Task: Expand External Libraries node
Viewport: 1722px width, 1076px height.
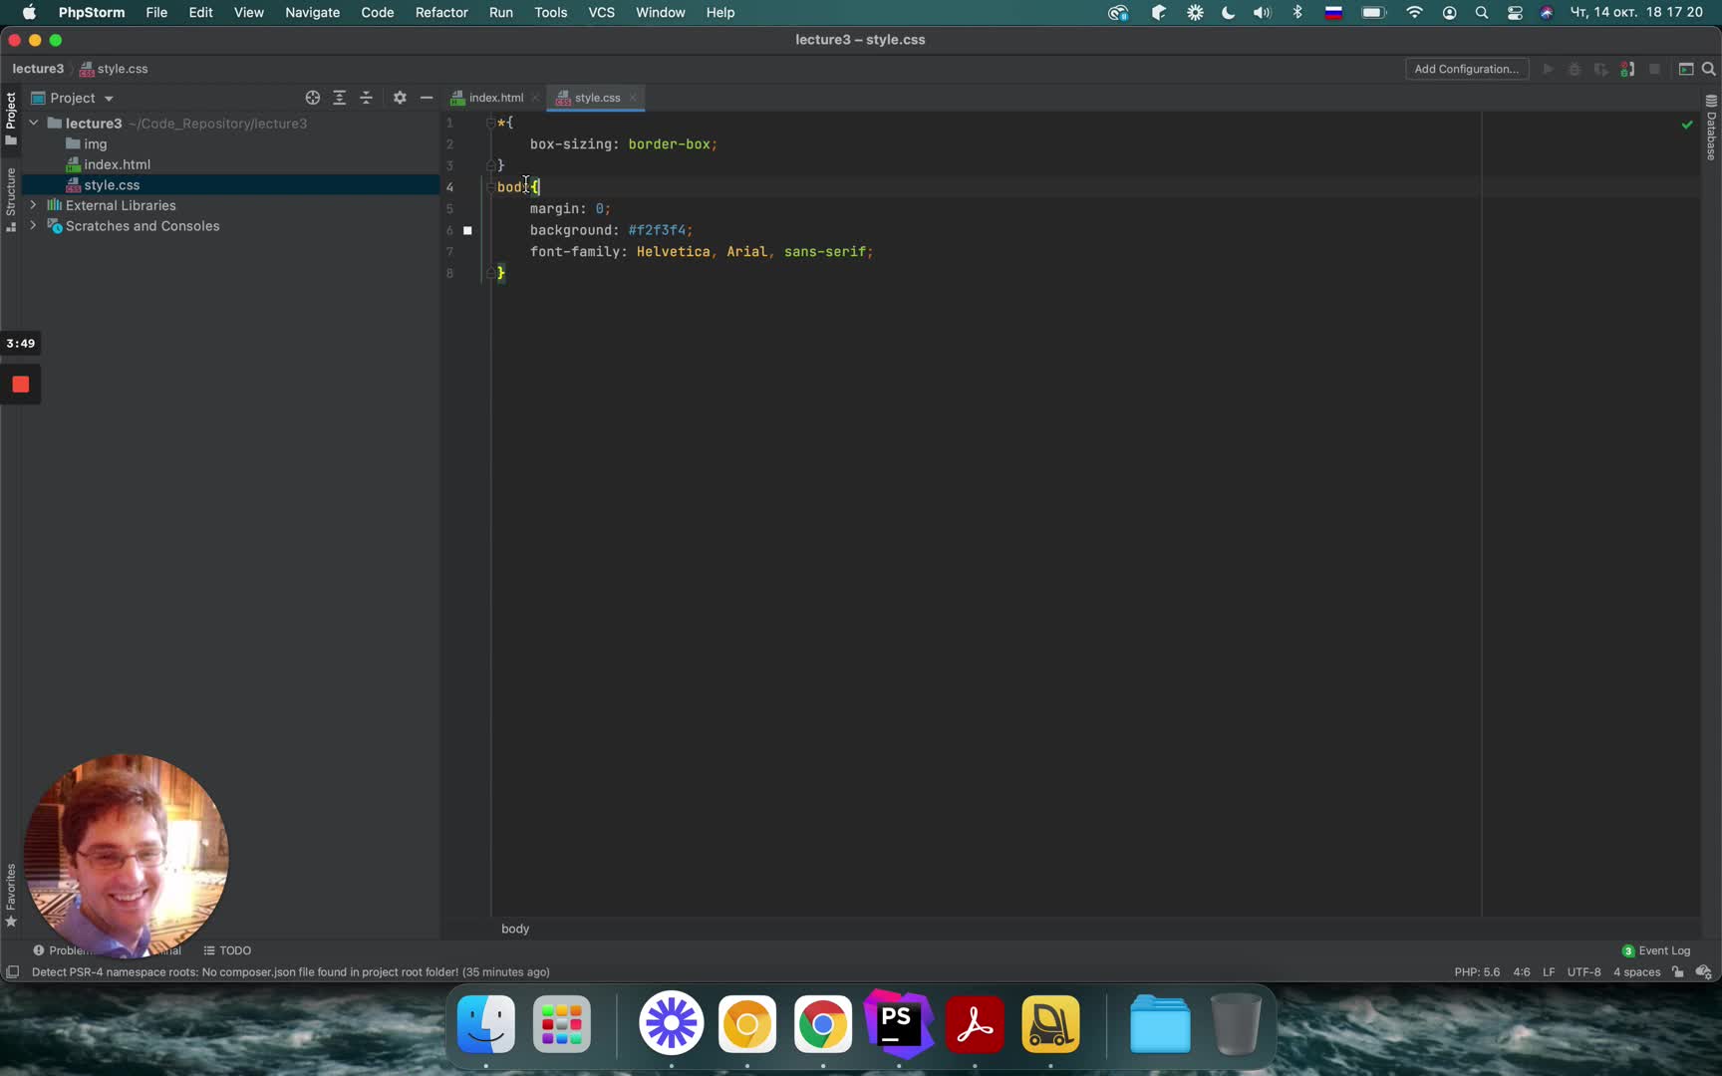Action: coord(34,204)
